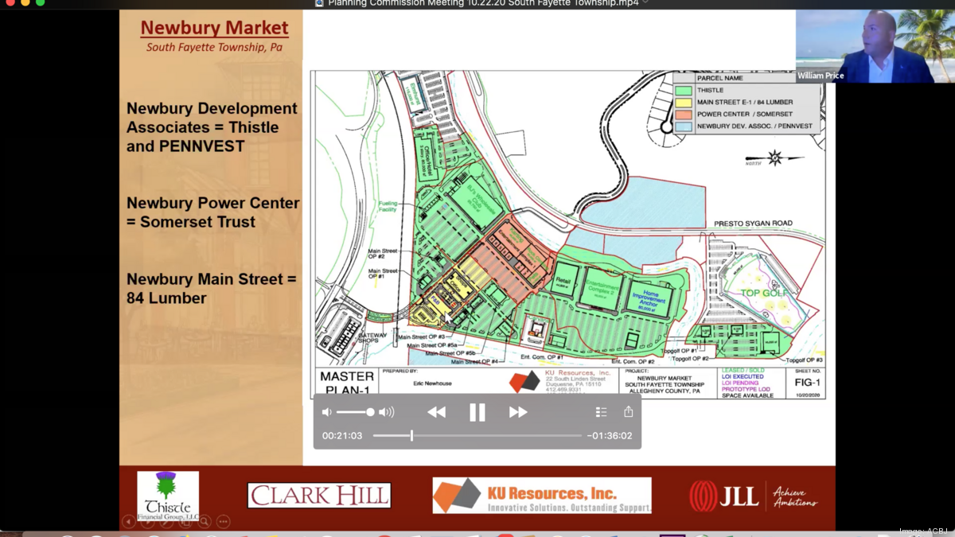The image size is (955, 537).
Task: Click the see all slides grid icon
Action: (185, 522)
